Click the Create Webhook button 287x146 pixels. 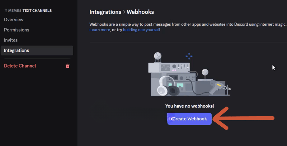tap(189, 119)
